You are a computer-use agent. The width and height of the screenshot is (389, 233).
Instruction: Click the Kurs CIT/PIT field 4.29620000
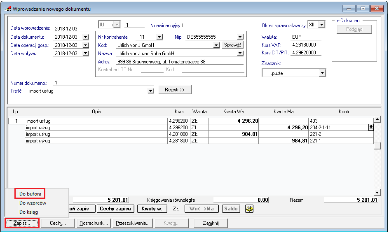pos(306,53)
